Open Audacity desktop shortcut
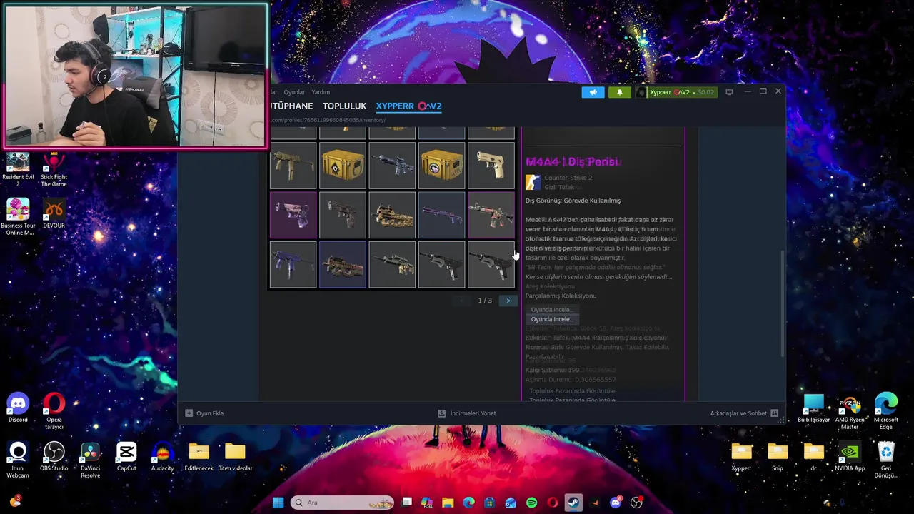Image resolution: width=914 pixels, height=514 pixels. coord(162,456)
